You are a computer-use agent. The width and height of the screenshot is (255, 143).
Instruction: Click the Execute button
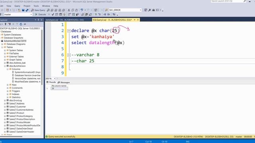[41, 14]
